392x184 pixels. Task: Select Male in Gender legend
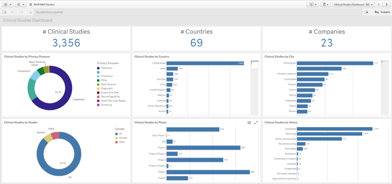pyautogui.click(x=120, y=142)
